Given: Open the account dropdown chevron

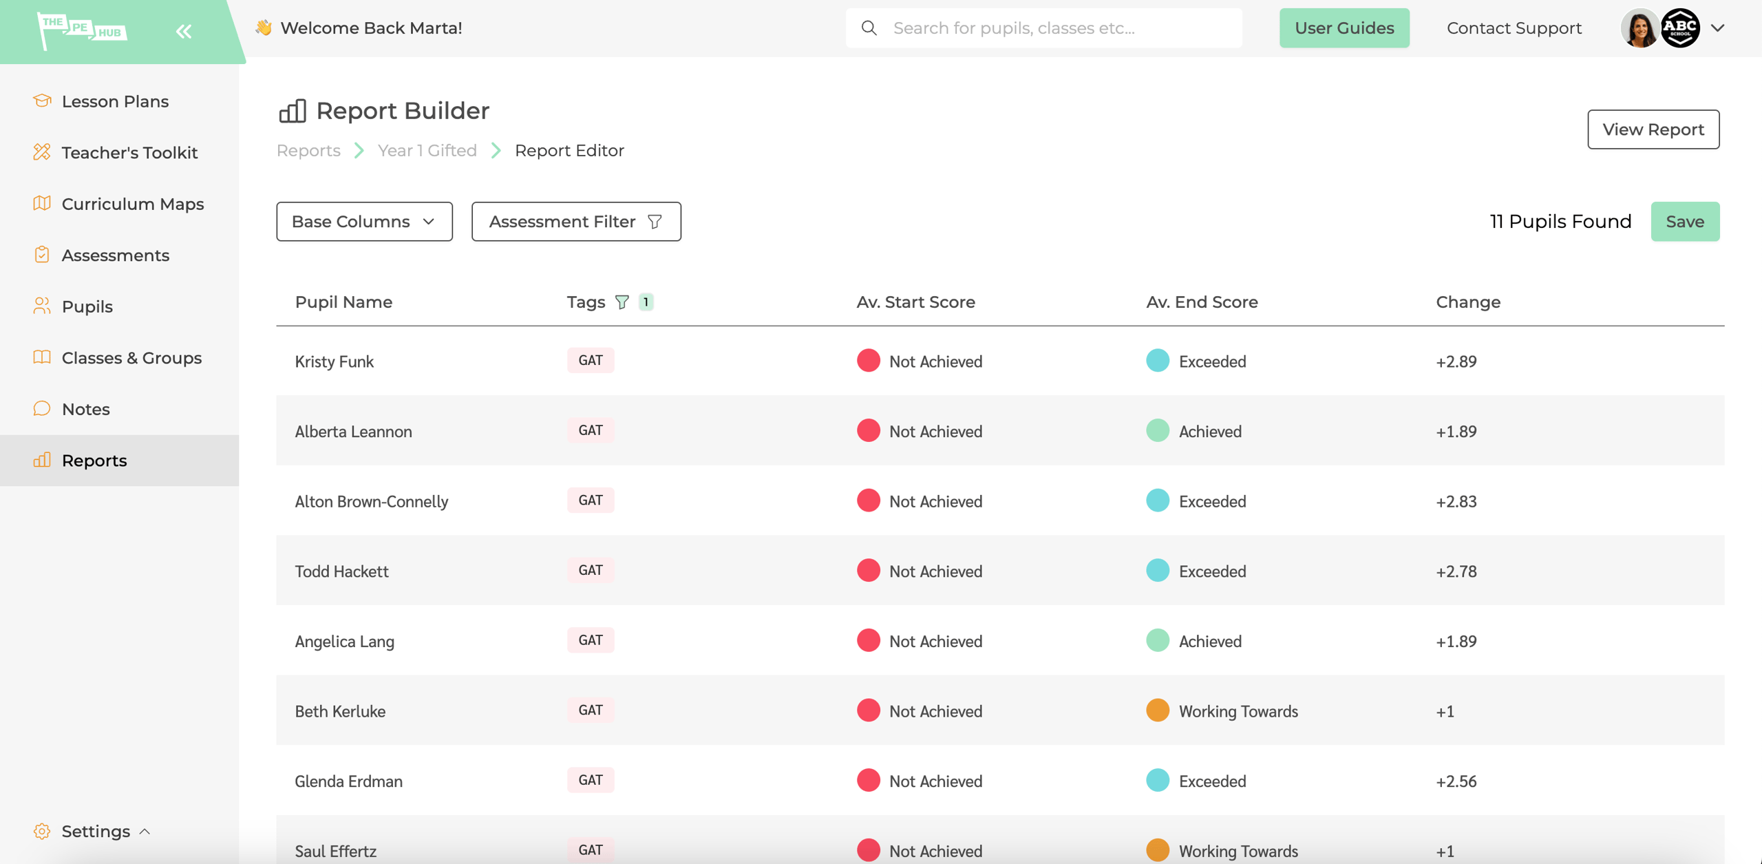Looking at the screenshot, I should tap(1717, 28).
